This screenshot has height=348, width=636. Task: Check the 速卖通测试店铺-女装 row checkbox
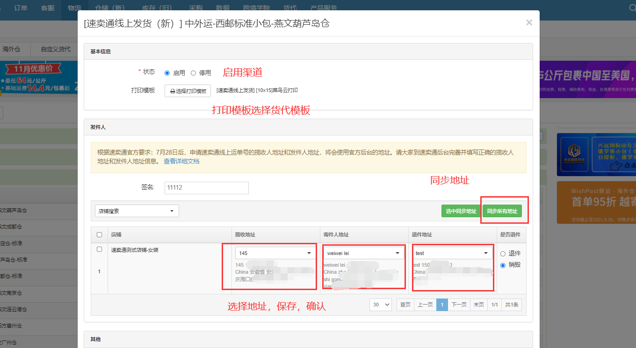[99, 249]
